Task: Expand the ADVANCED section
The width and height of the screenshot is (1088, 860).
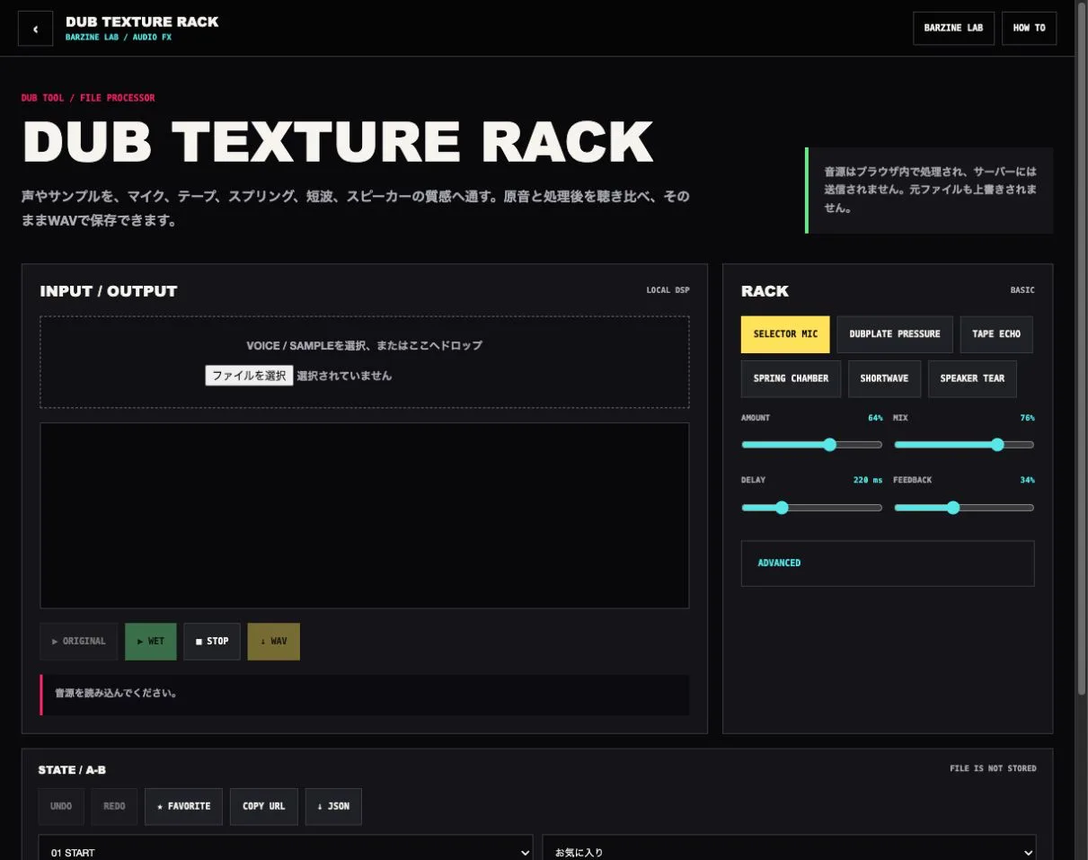Action: click(x=888, y=563)
